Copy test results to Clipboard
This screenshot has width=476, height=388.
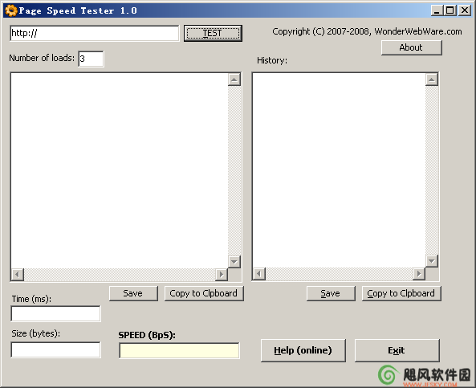tap(204, 293)
